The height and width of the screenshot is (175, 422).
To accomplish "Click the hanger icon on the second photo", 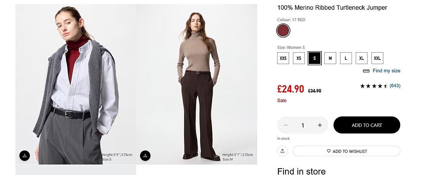I will coord(145,155).
